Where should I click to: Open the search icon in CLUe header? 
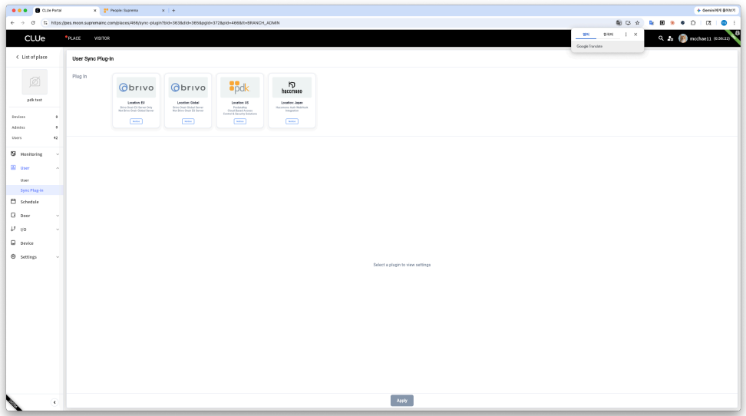[661, 38]
